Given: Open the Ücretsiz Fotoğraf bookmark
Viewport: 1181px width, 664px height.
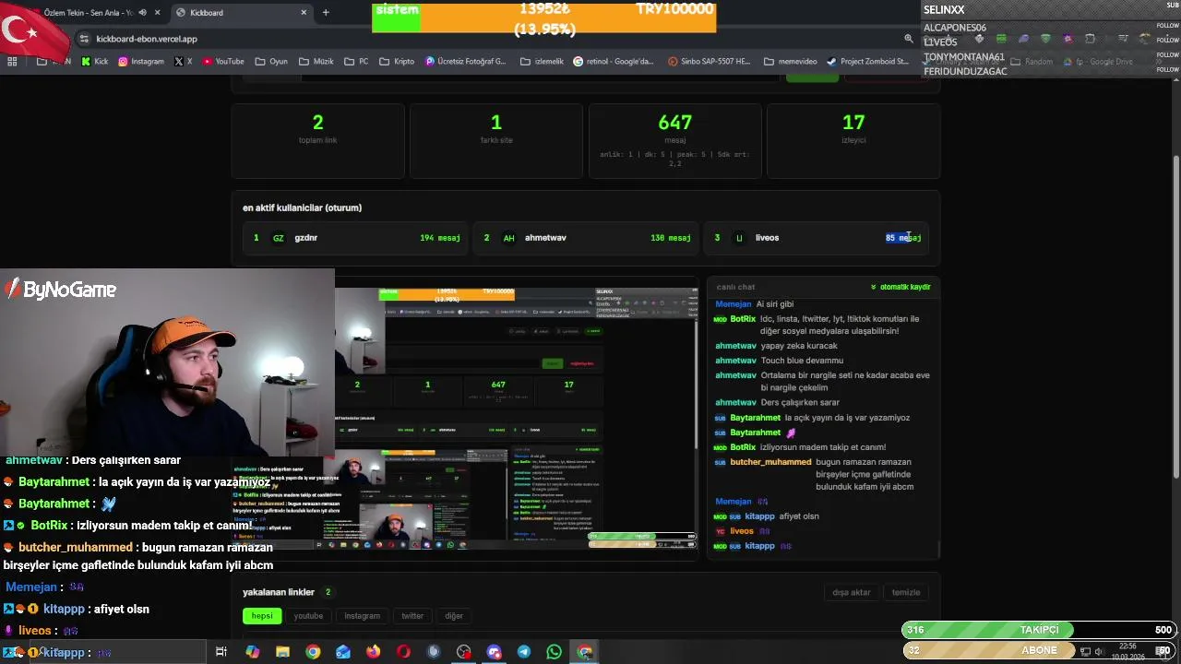Looking at the screenshot, I should click(x=466, y=62).
